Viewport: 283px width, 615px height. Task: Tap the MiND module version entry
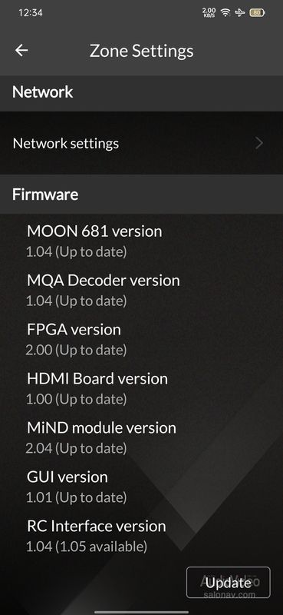[x=101, y=437]
